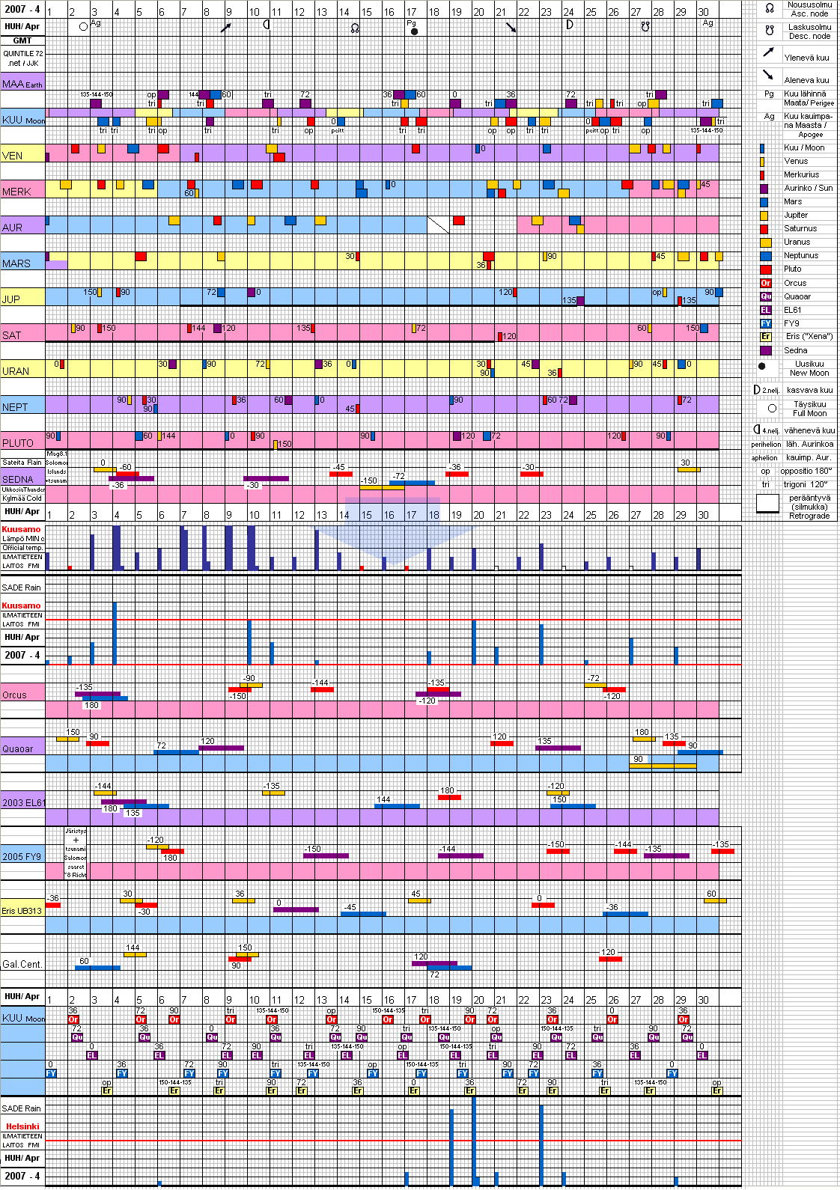Image resolution: width=840 pixels, height=1190 pixels.
Task: Click the Descending node symbol in the legend
Action: [770, 31]
